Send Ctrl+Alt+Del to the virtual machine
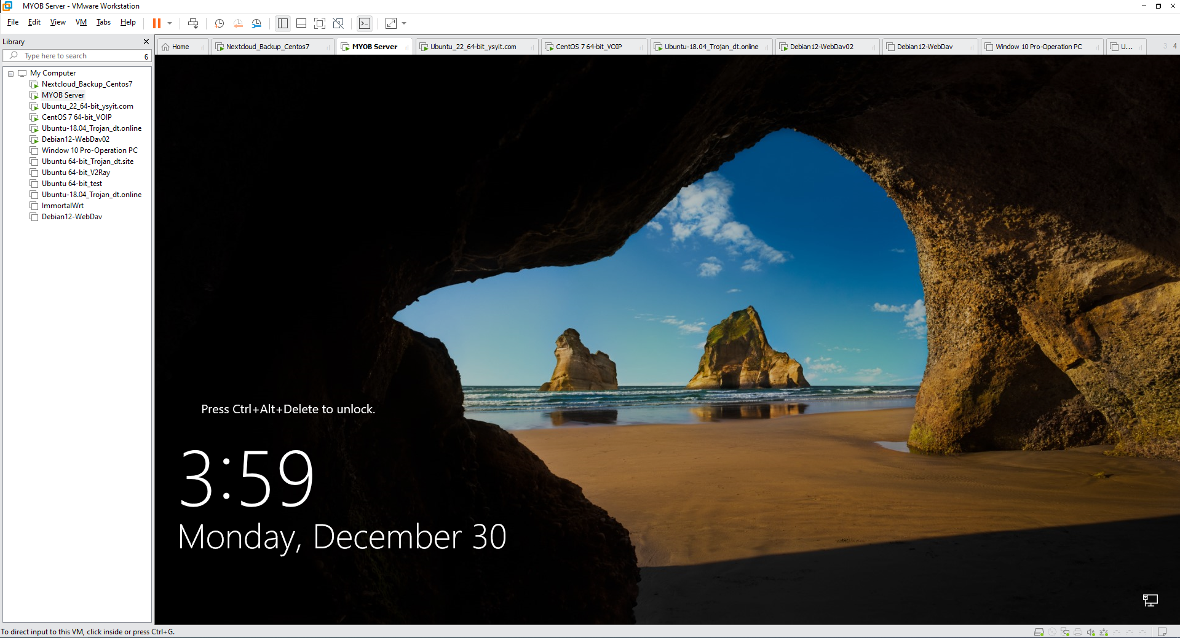Viewport: 1180px width, 638px height. (193, 23)
